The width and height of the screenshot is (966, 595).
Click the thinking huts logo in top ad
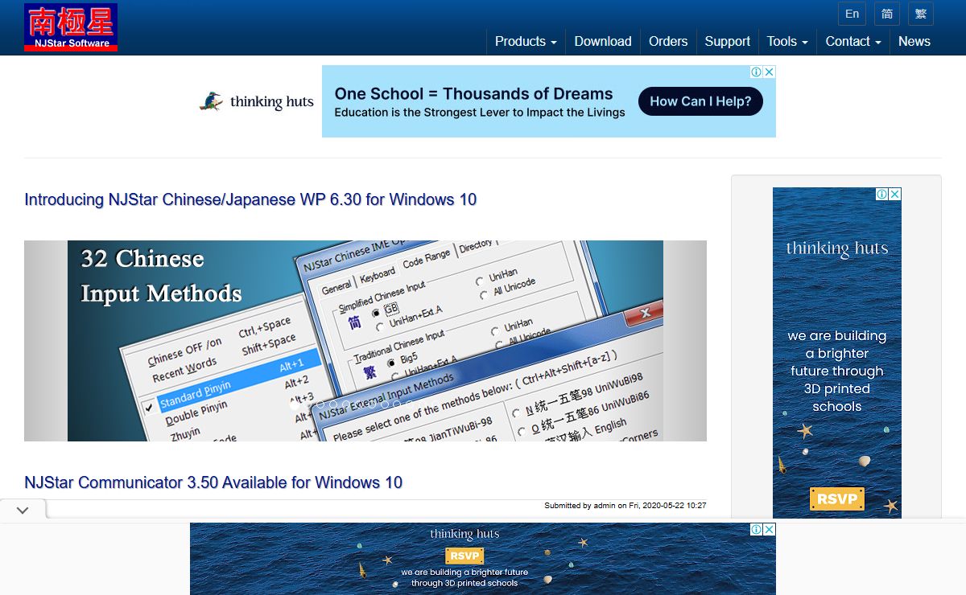tap(256, 101)
